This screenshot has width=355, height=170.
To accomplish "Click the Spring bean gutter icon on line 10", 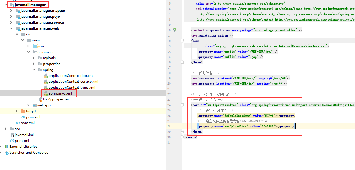I will (174, 30).
